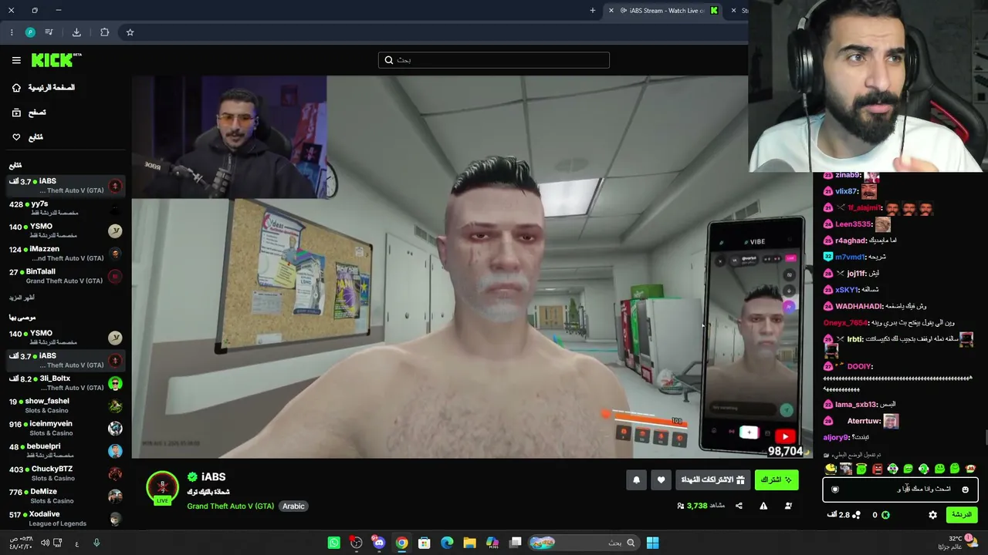Open the Chrome extensions puzzle icon

pyautogui.click(x=104, y=32)
